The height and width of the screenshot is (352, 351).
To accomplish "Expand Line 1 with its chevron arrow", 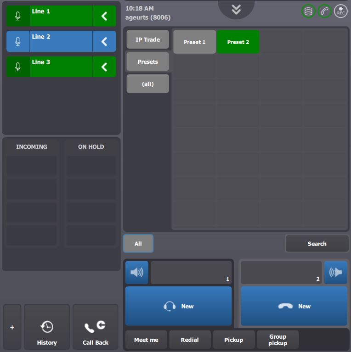I will click(104, 16).
